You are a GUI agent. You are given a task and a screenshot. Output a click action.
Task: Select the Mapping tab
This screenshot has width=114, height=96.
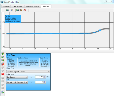point(46,7)
